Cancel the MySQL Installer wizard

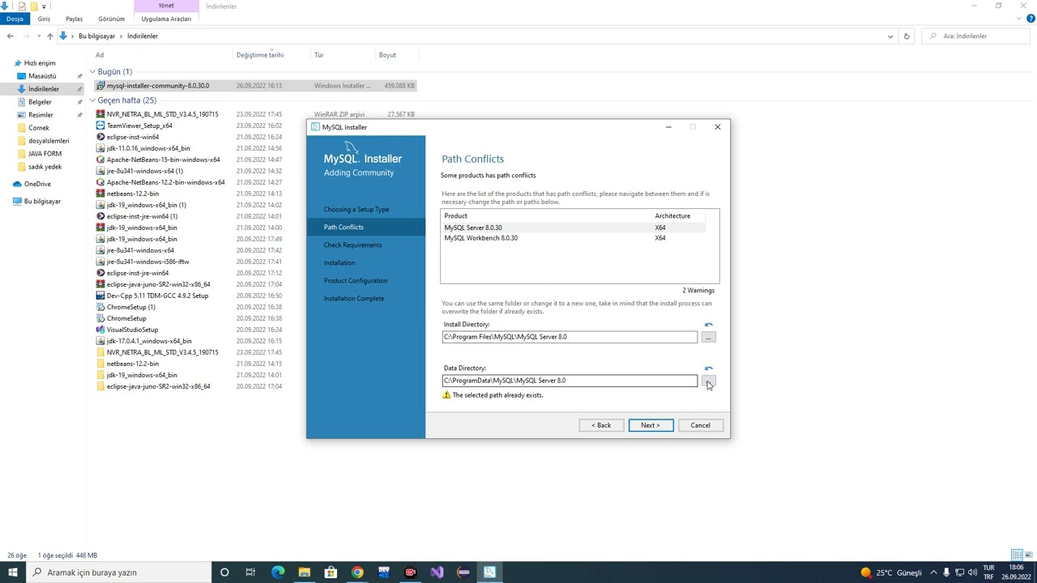click(700, 425)
